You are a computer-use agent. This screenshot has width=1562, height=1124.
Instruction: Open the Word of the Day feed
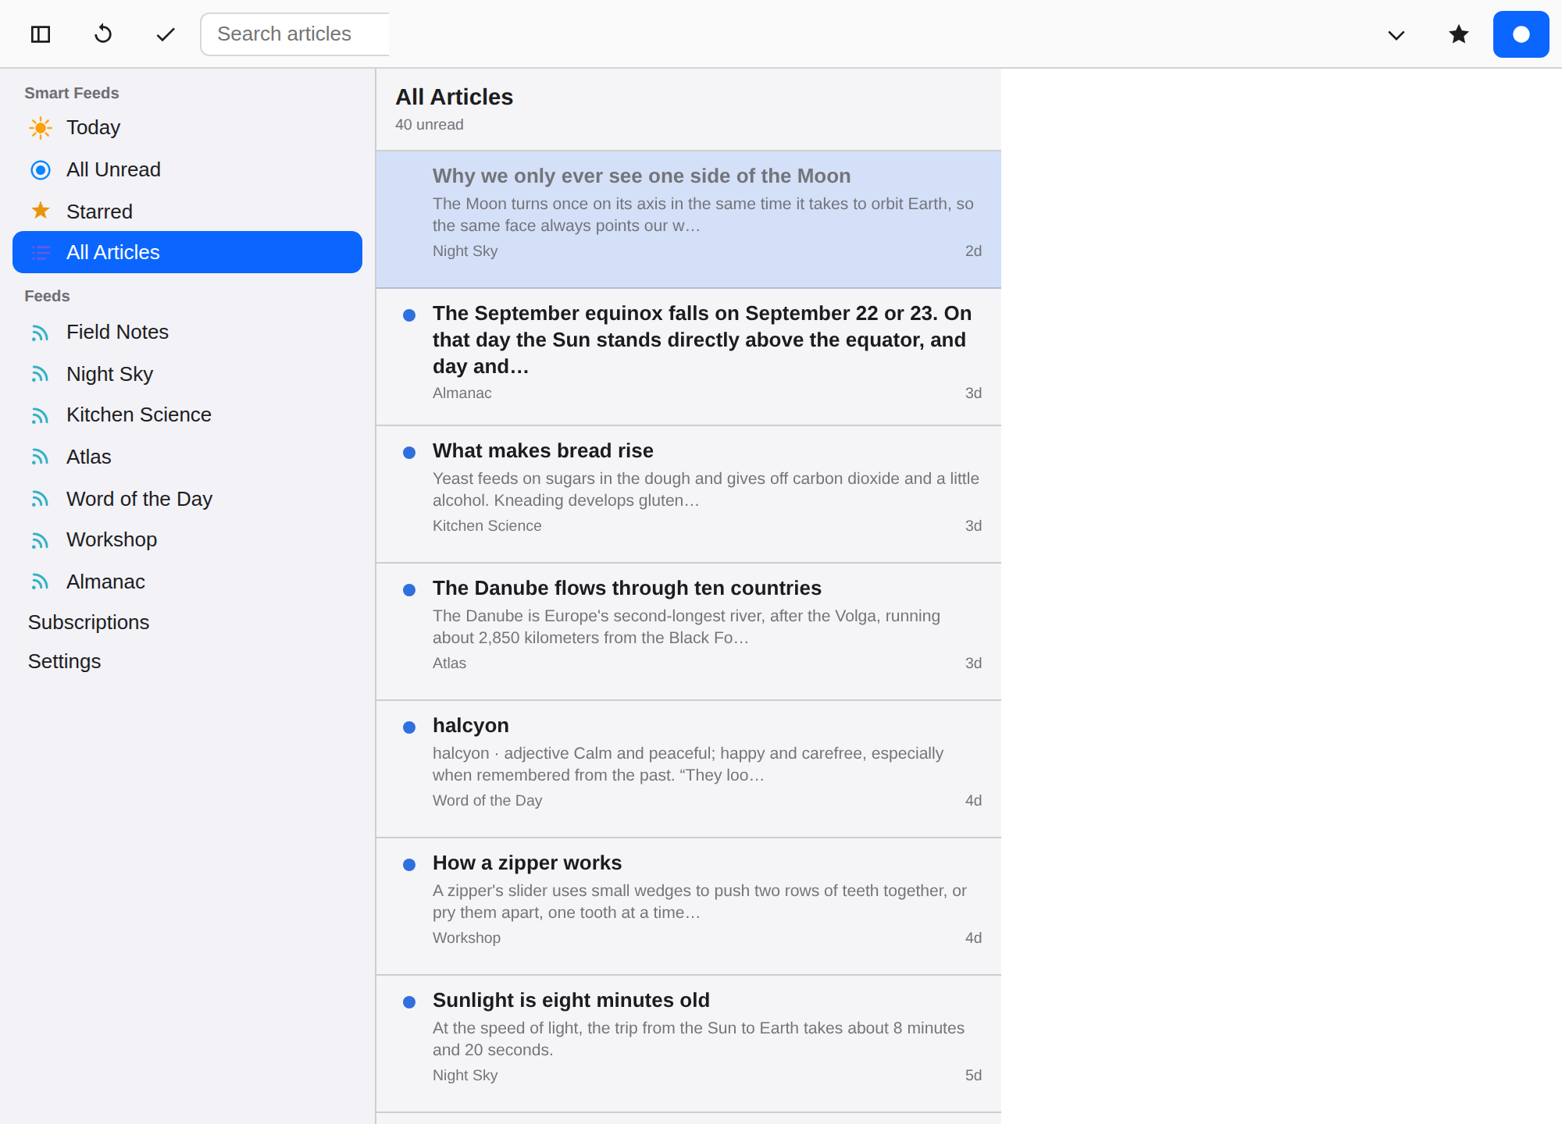point(187,499)
